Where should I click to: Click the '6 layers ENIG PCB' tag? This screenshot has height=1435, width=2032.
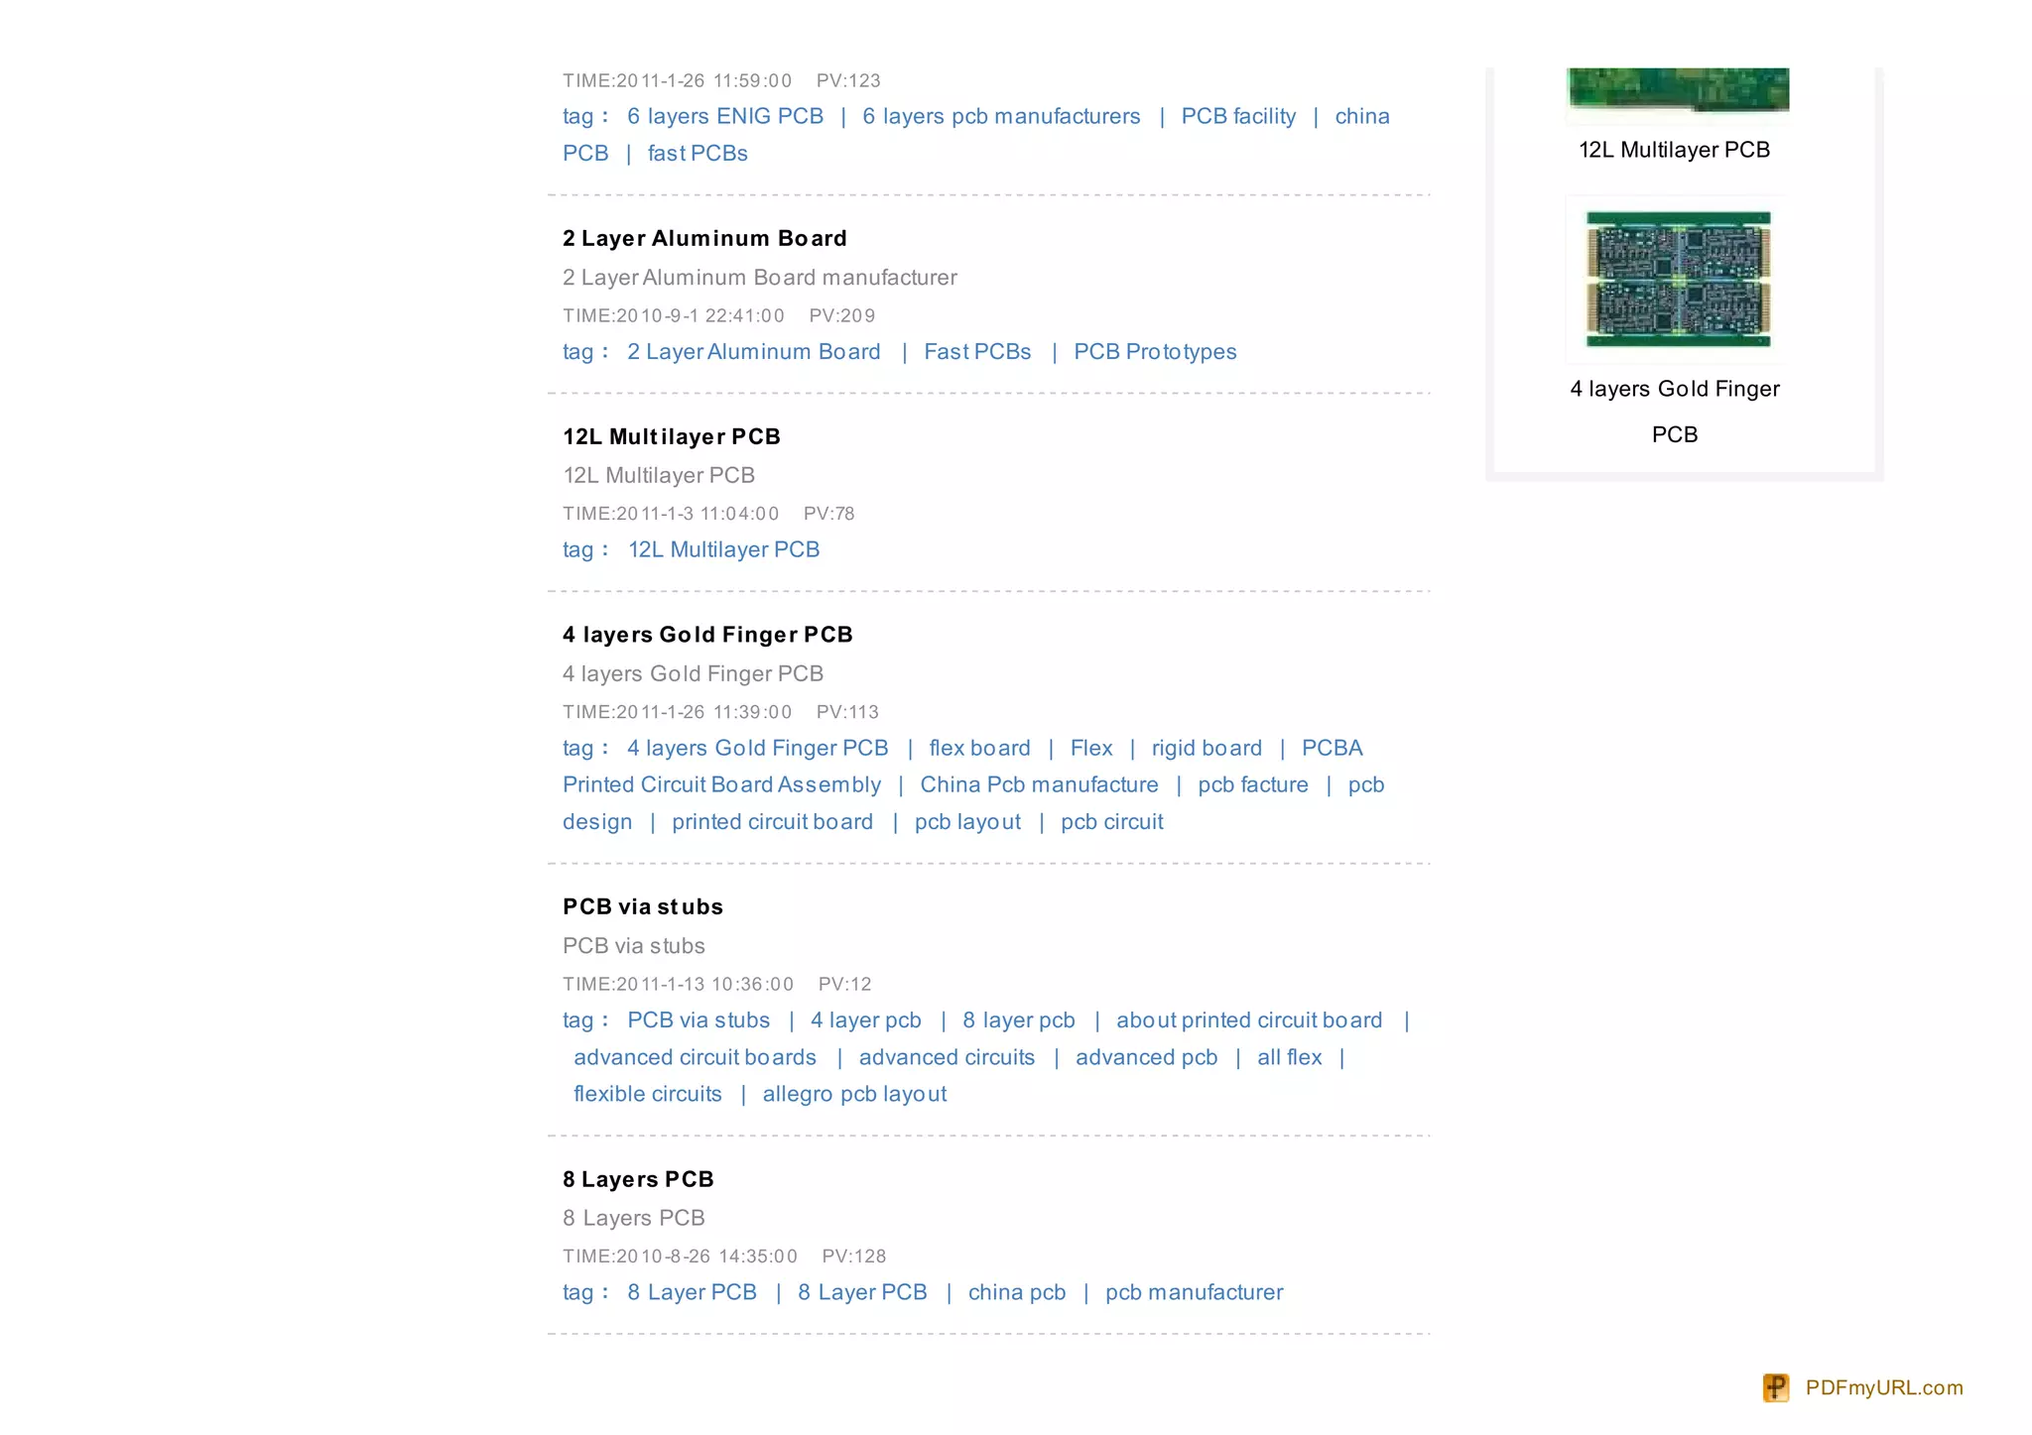click(725, 116)
